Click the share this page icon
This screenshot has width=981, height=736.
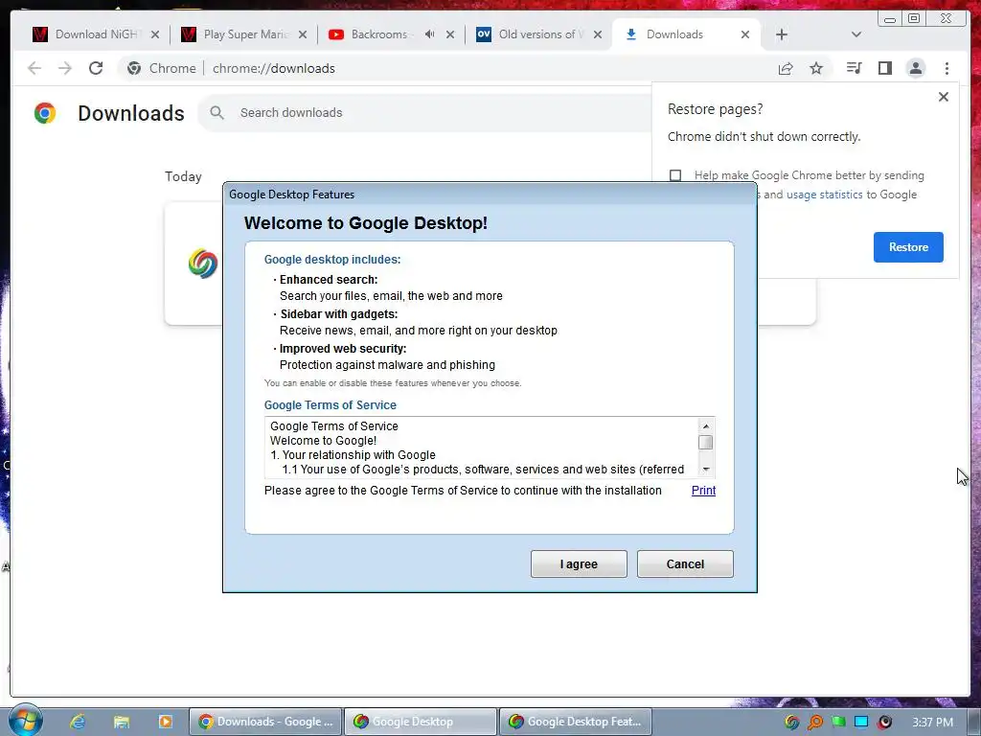click(786, 68)
